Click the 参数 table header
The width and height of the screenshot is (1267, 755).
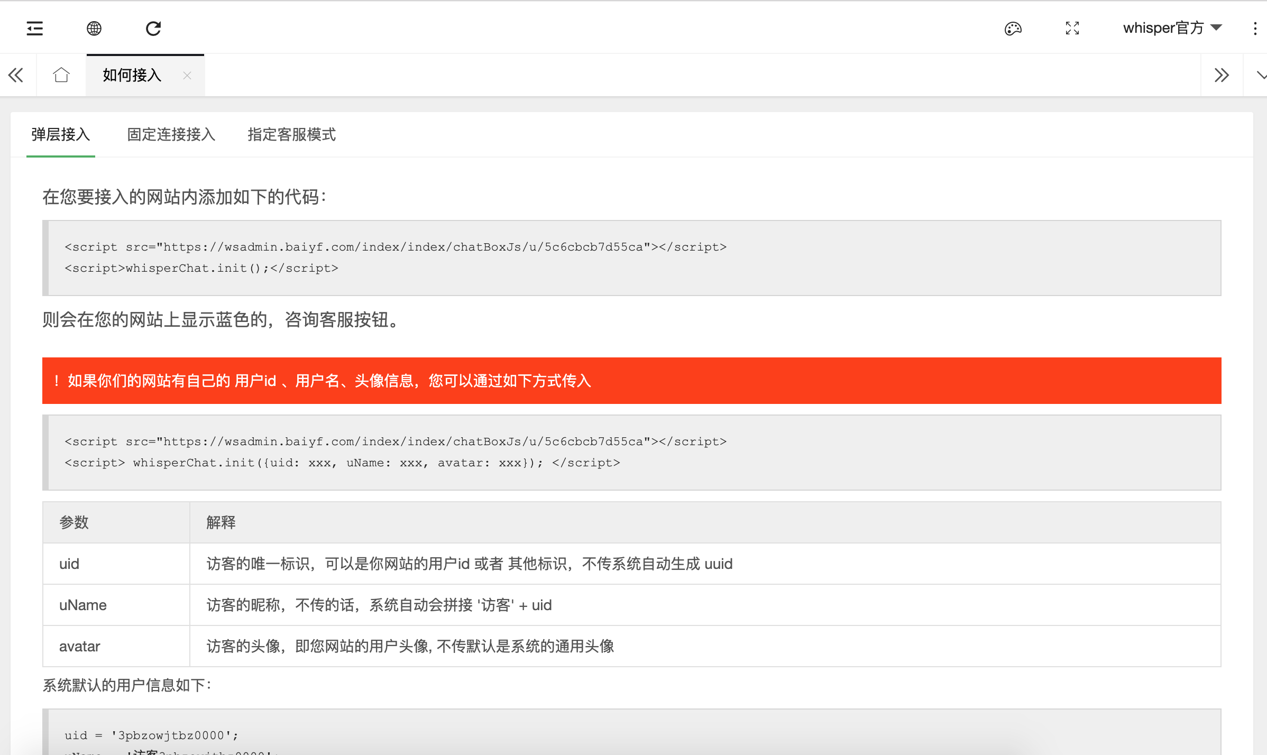116,522
